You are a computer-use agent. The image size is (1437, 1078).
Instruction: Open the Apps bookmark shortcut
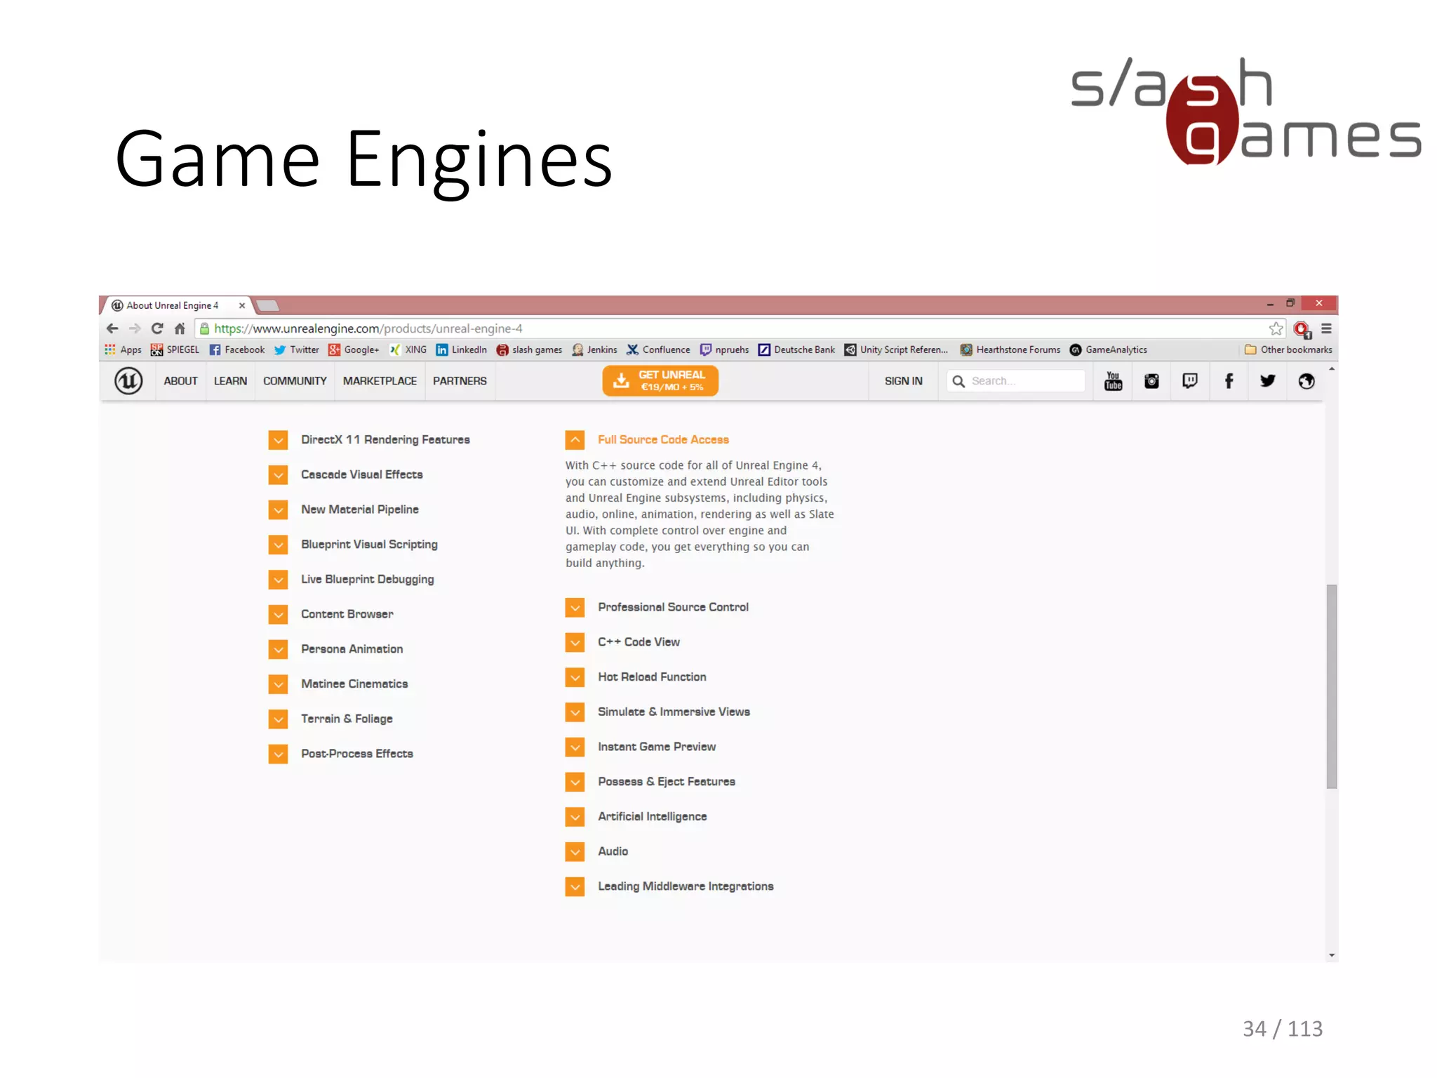point(123,350)
